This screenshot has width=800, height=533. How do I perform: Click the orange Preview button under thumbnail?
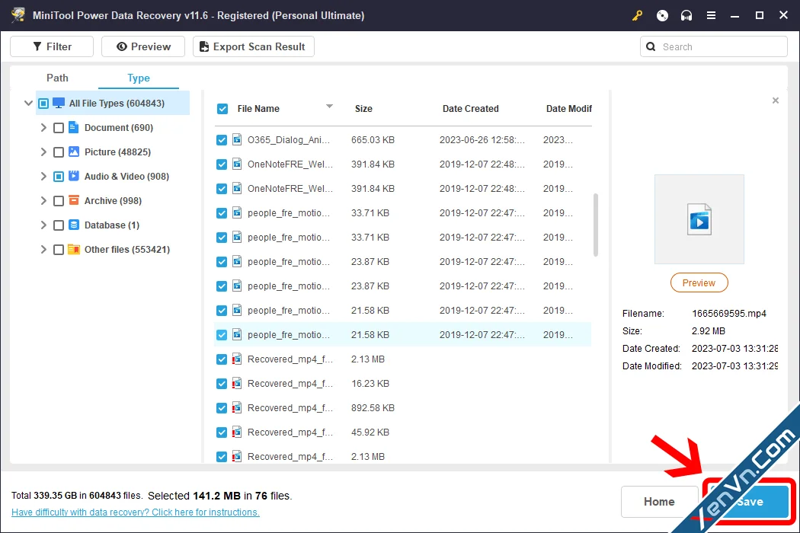click(699, 282)
